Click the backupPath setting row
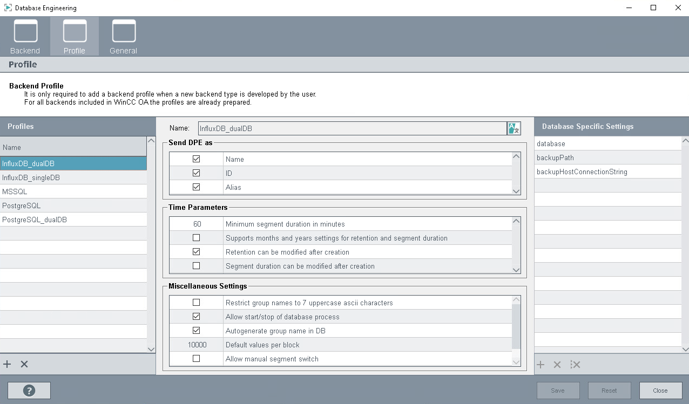Screen dimensions: 689x404 click(607, 158)
